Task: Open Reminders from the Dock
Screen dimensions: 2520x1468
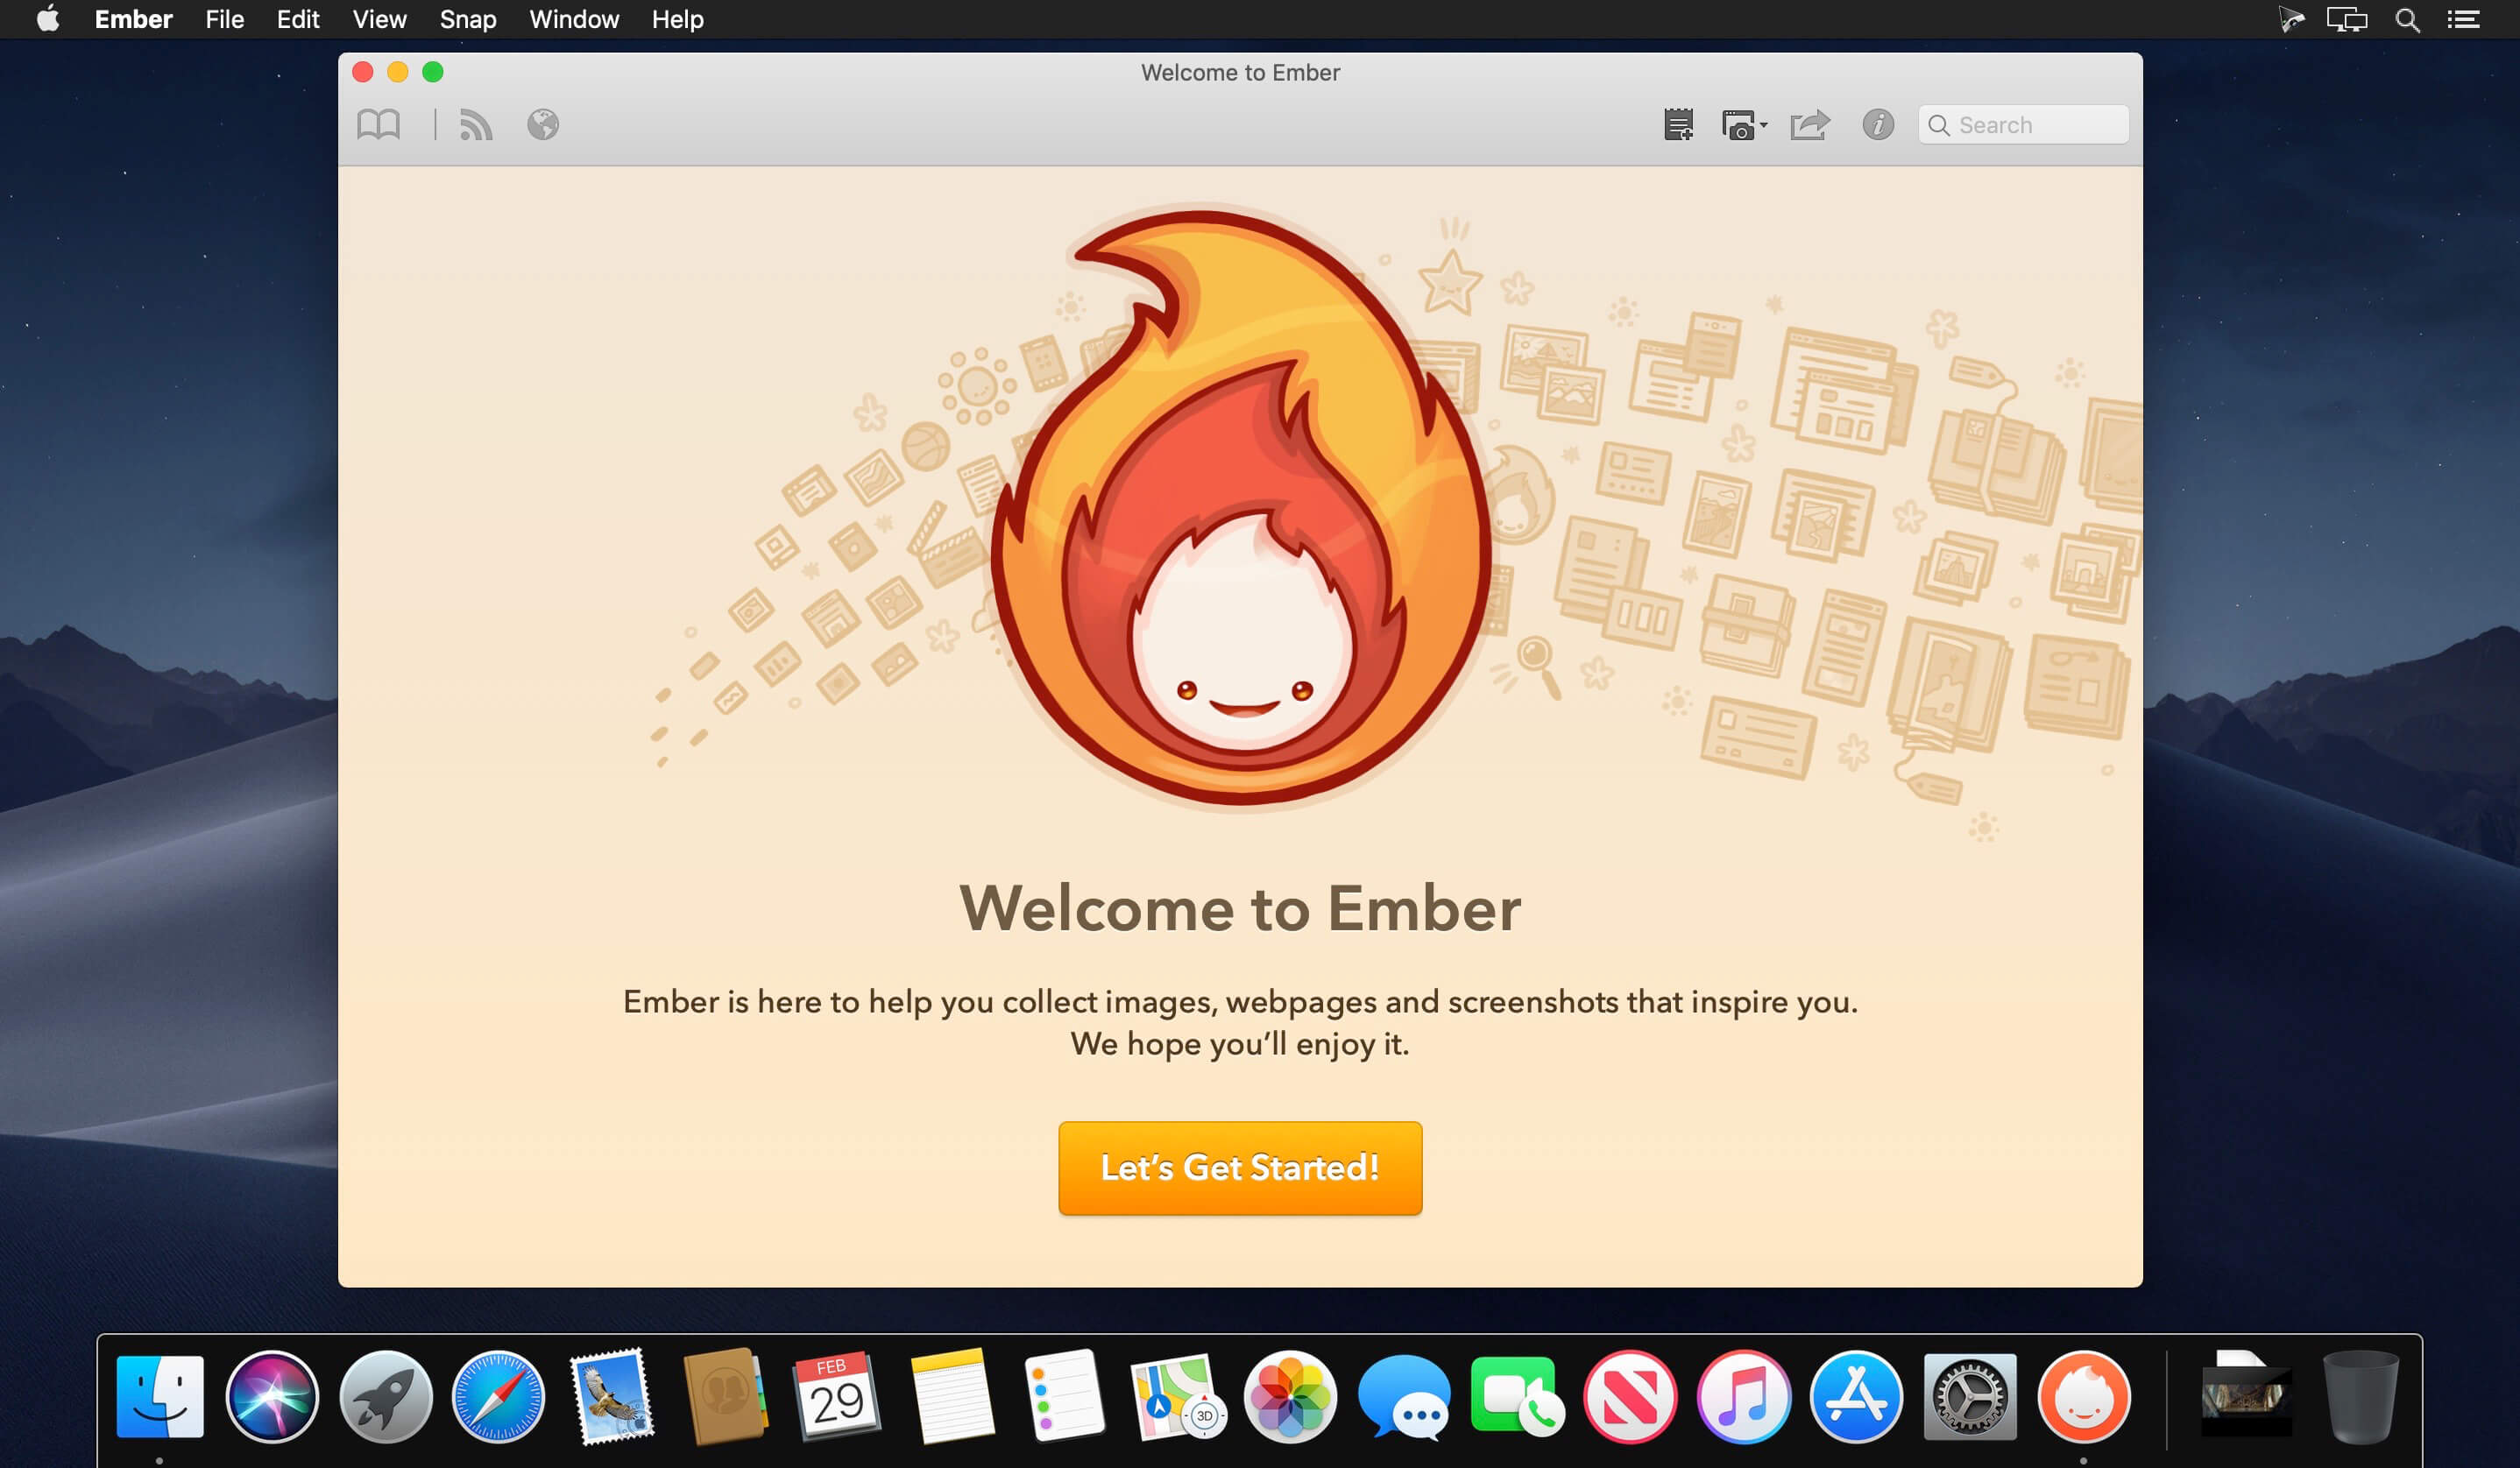Action: tap(1064, 1396)
